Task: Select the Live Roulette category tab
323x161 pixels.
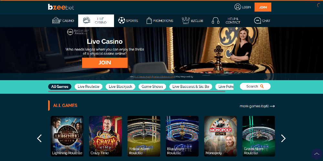Action: (x=89, y=87)
